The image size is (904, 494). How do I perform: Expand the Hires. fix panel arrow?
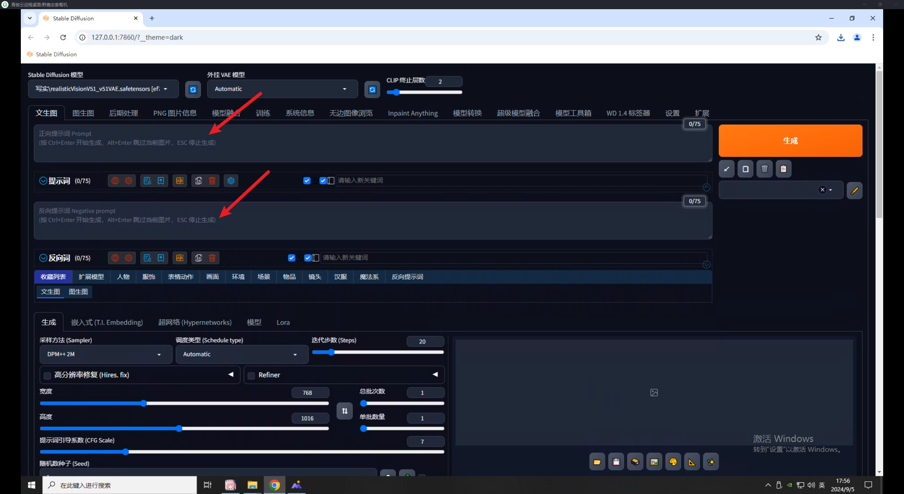click(231, 374)
